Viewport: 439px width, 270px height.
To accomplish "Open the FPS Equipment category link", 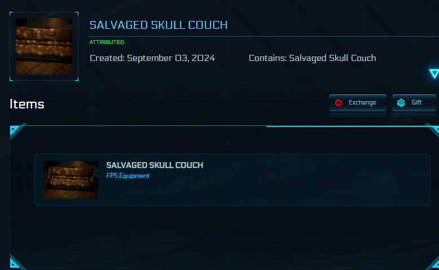I will pos(128,176).
